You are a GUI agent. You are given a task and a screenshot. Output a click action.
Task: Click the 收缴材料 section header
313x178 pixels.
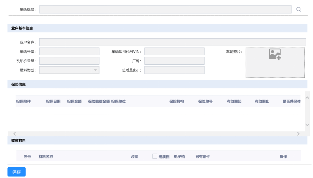157,140
